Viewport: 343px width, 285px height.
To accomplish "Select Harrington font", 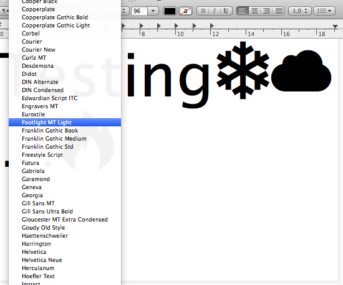I will [65, 243].
